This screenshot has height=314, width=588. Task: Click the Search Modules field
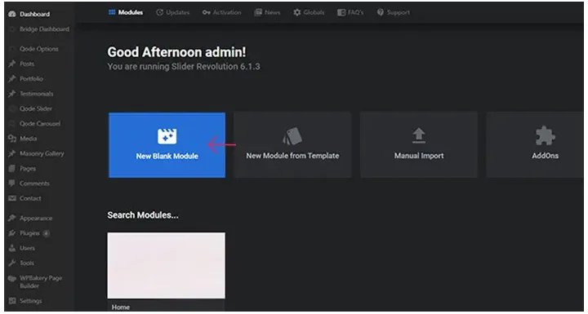tap(143, 215)
